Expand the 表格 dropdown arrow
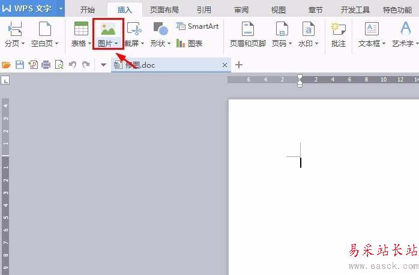The width and height of the screenshot is (419, 275). (x=89, y=44)
